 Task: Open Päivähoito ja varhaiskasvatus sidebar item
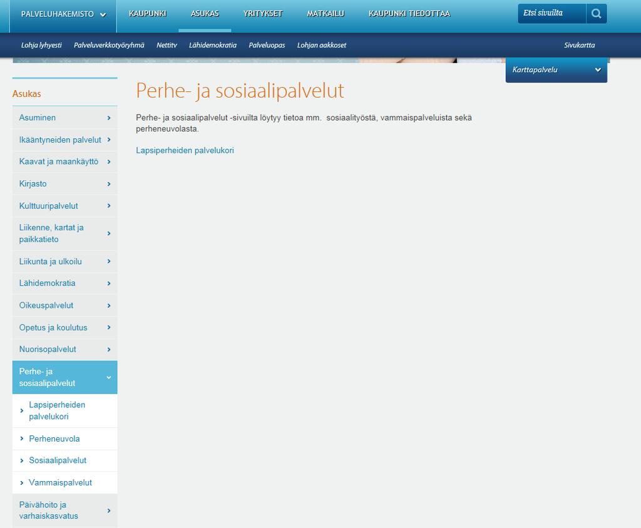point(64,510)
